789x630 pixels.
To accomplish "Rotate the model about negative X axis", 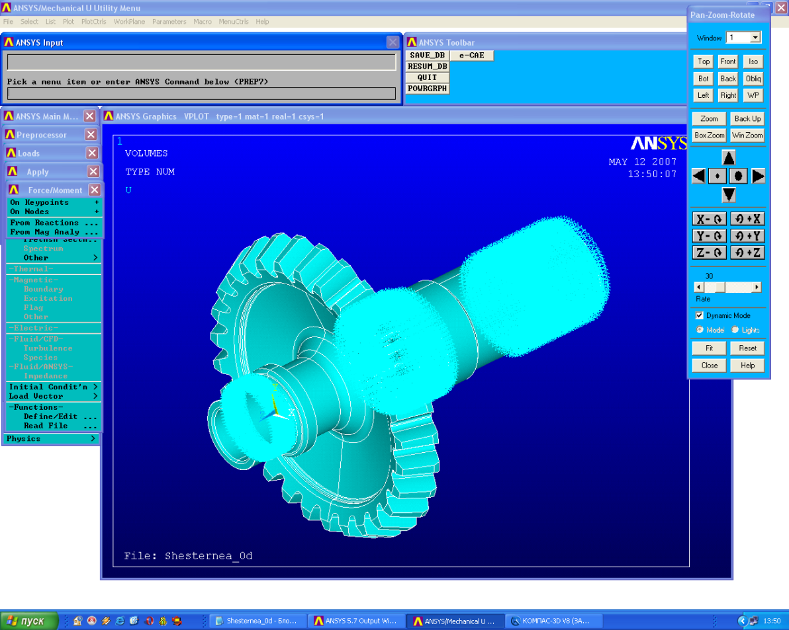I will pyautogui.click(x=709, y=219).
